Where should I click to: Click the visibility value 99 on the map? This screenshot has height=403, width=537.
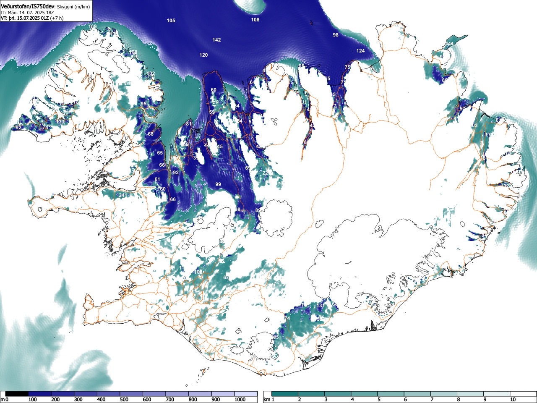pyautogui.click(x=218, y=184)
